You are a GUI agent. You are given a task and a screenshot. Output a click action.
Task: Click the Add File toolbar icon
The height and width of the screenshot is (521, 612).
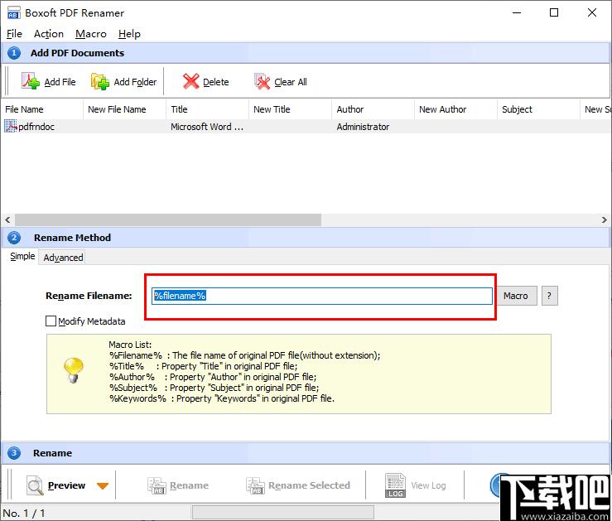31,81
